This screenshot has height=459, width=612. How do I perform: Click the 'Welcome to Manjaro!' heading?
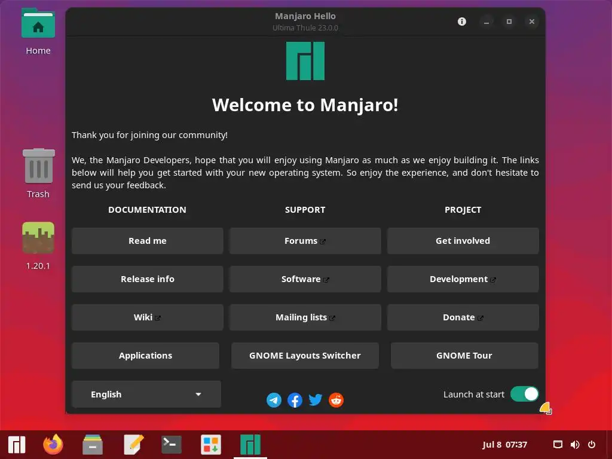305,105
